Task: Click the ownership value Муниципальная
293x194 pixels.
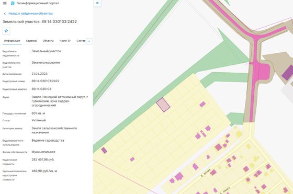Action: (x=43, y=152)
